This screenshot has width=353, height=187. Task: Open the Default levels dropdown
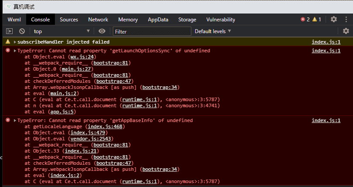[x=213, y=31]
